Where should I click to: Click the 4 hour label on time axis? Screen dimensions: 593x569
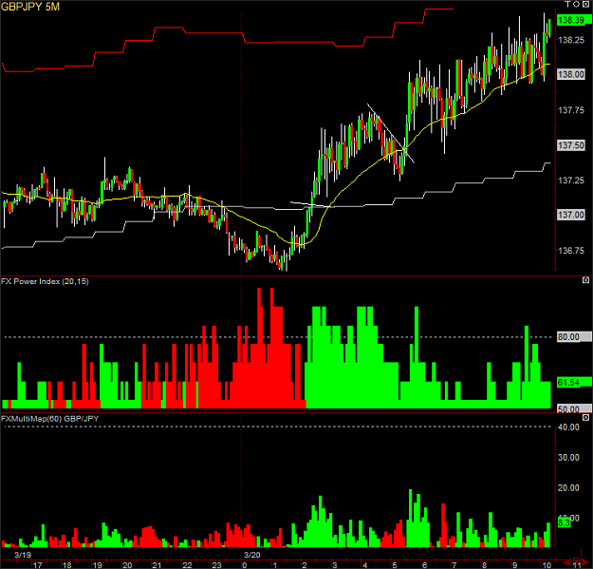(x=365, y=565)
